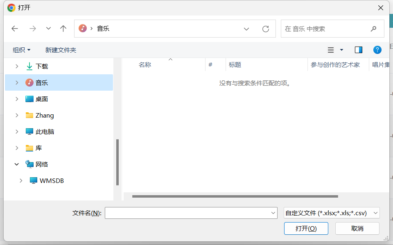Viewport: 393px width, 245px height.
Task: Collapse the 网络 tree node
Action: 16,164
